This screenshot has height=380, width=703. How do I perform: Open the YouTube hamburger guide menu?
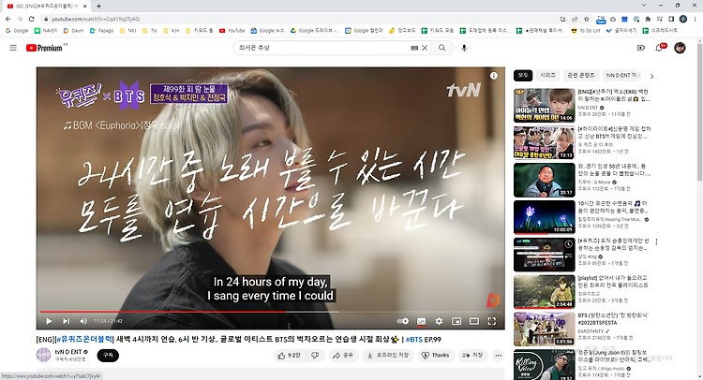click(x=13, y=48)
